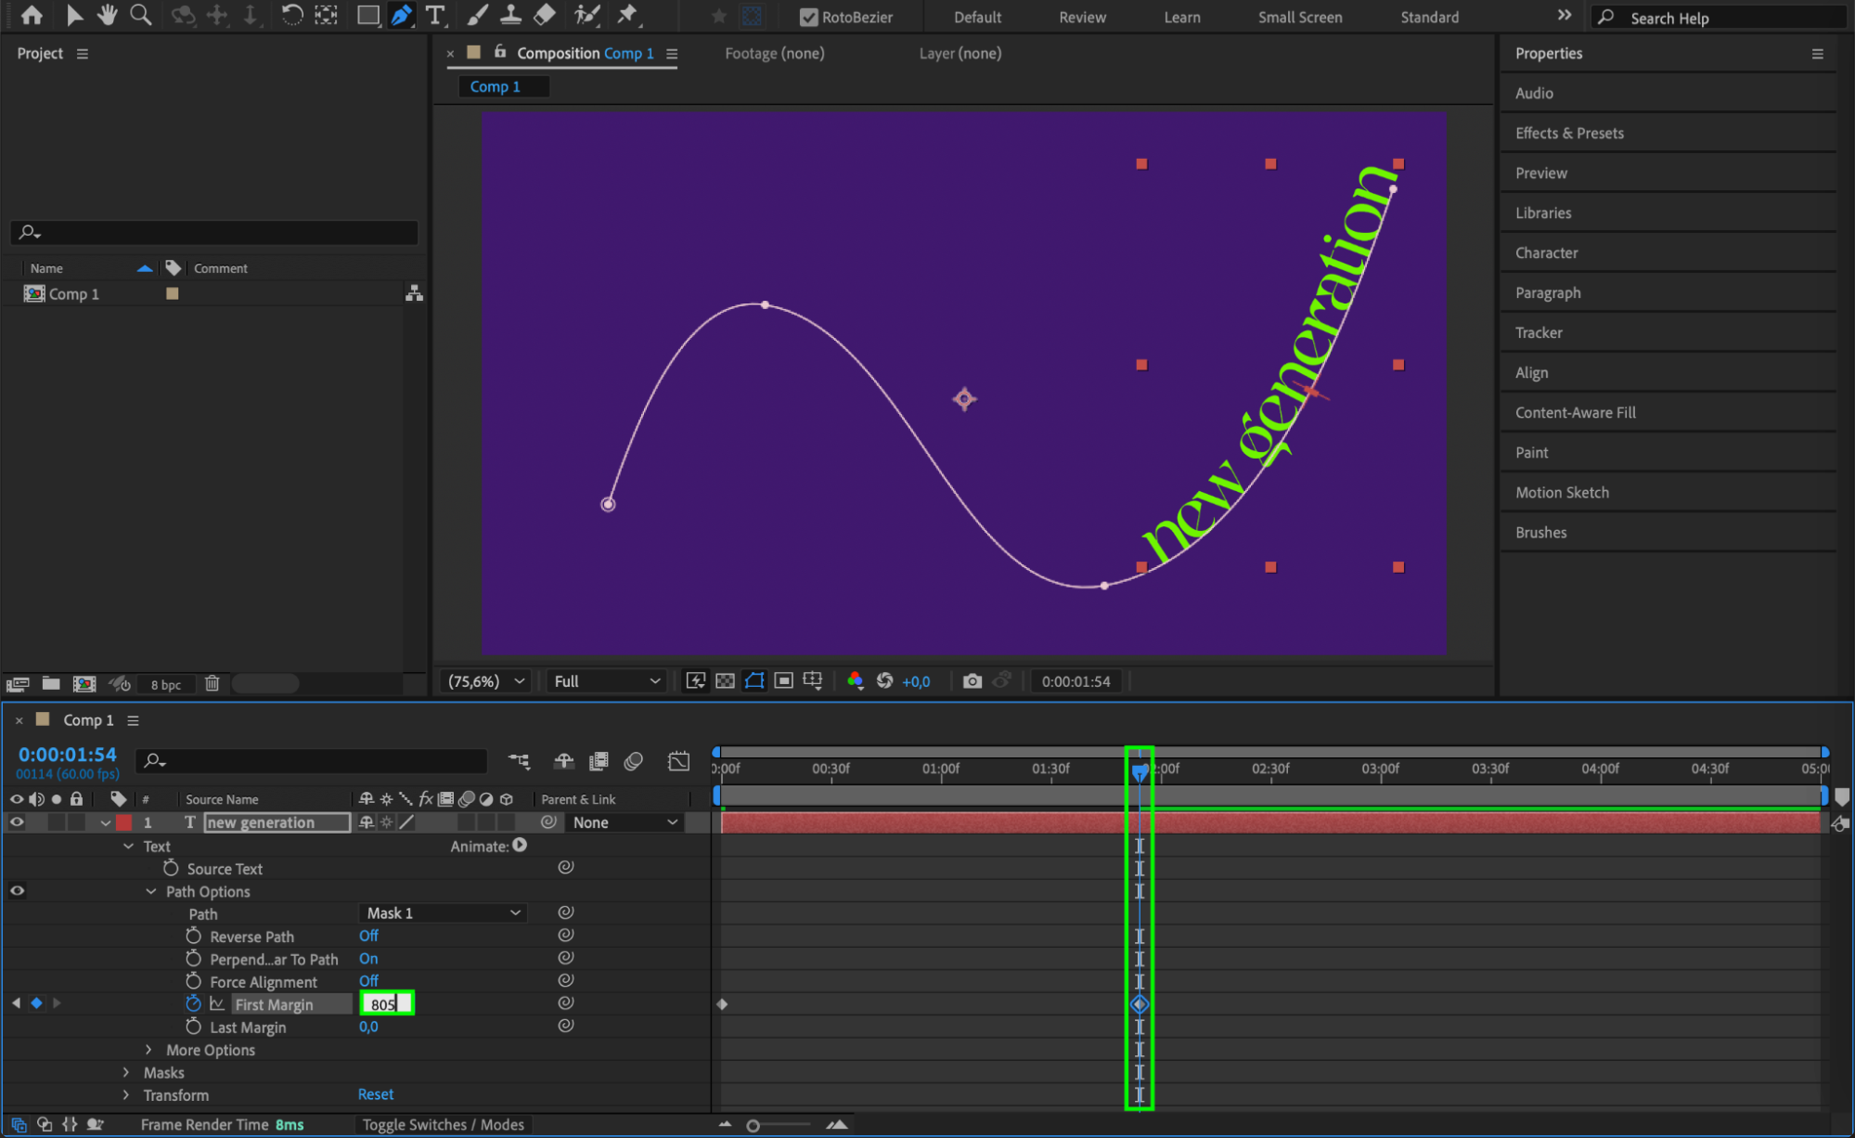Toggle the transparency grid icon
The height and width of the screenshot is (1138, 1855).
725,681
